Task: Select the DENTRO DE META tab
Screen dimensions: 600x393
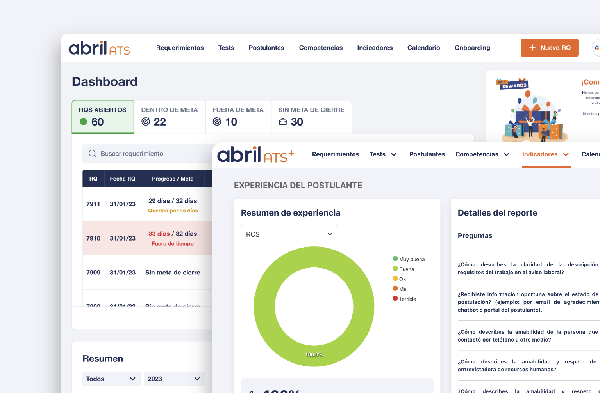Action: [170, 117]
